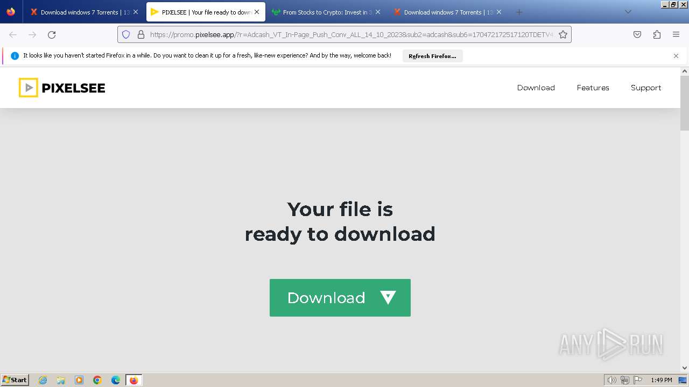Open a new tab with the plus button

click(519, 12)
